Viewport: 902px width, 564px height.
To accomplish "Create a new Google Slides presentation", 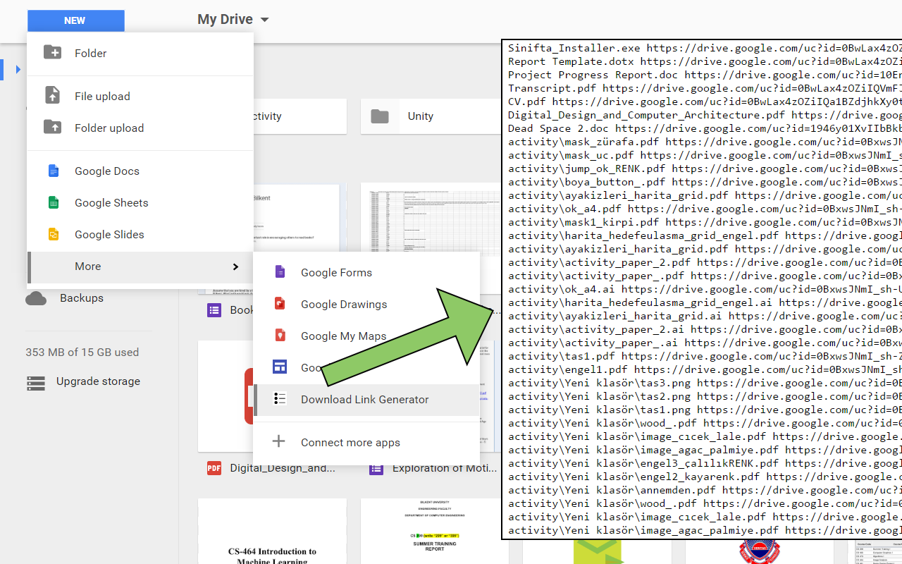I will point(140,234).
